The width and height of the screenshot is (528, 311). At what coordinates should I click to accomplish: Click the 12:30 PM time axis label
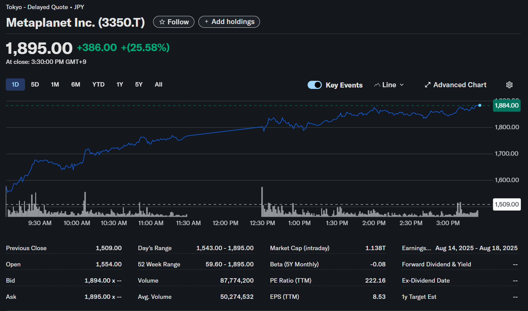262,223
